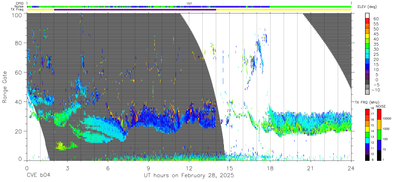Click cyan swatch between 12 and 13 in TX FRQ colorbar
Viewport: 395px width, 182px height.
367,141
